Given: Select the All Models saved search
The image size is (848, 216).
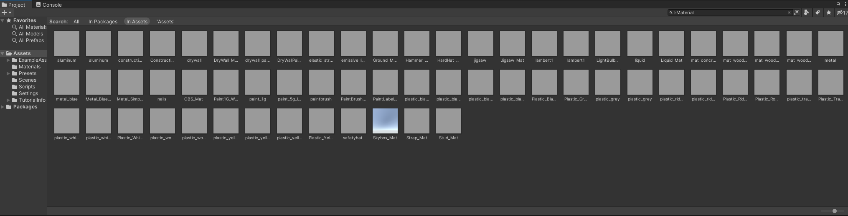Looking at the screenshot, I should [x=28, y=34].
